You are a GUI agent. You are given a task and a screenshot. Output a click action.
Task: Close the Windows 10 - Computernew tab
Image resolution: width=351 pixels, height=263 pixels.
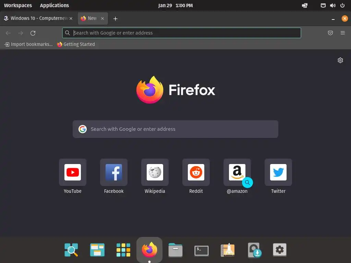71,18
